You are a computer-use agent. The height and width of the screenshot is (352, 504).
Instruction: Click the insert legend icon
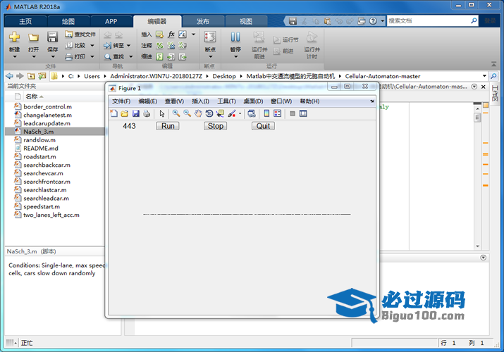[x=278, y=113]
